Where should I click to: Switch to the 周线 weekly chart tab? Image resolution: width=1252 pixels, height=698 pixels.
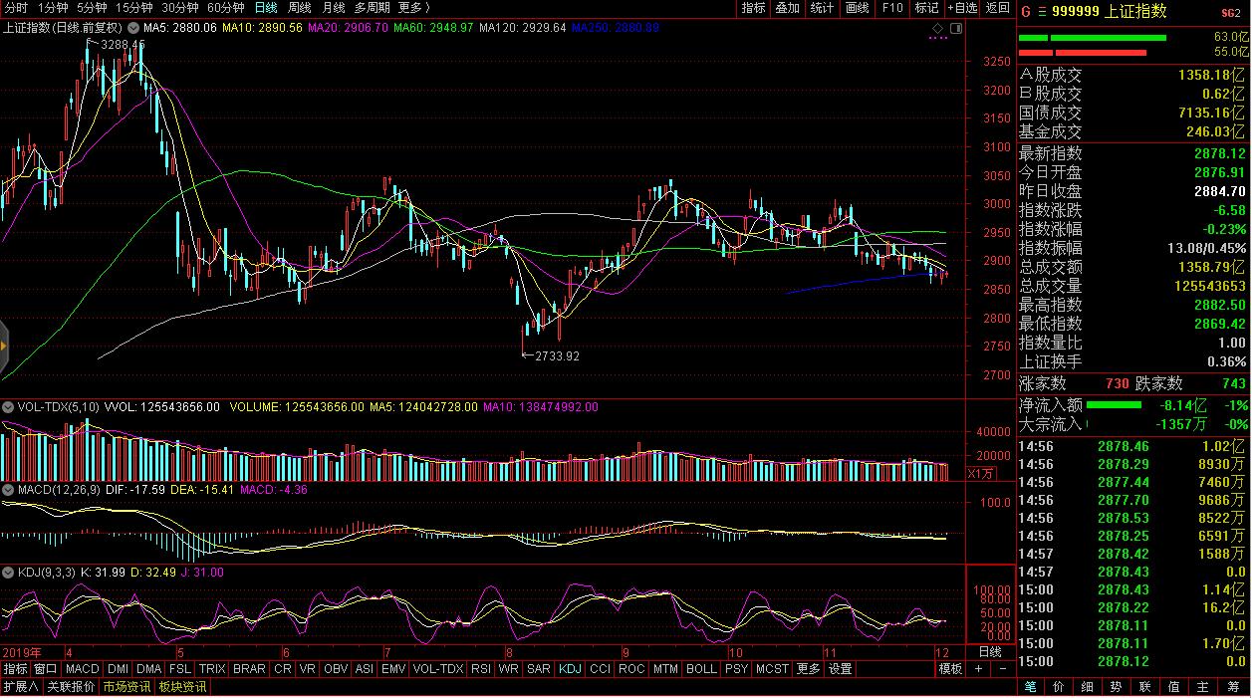(299, 8)
